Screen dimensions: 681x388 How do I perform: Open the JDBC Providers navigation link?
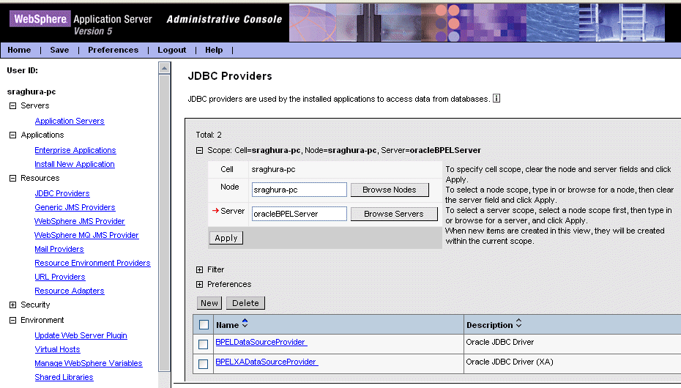coord(62,193)
